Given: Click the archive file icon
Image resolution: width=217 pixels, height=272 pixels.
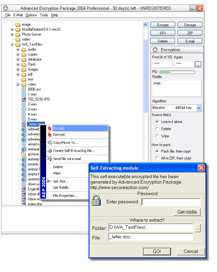Looking at the screenshot, I should (23, 154).
